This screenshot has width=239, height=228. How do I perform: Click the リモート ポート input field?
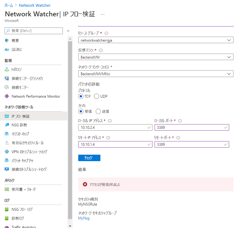(x=192, y=144)
